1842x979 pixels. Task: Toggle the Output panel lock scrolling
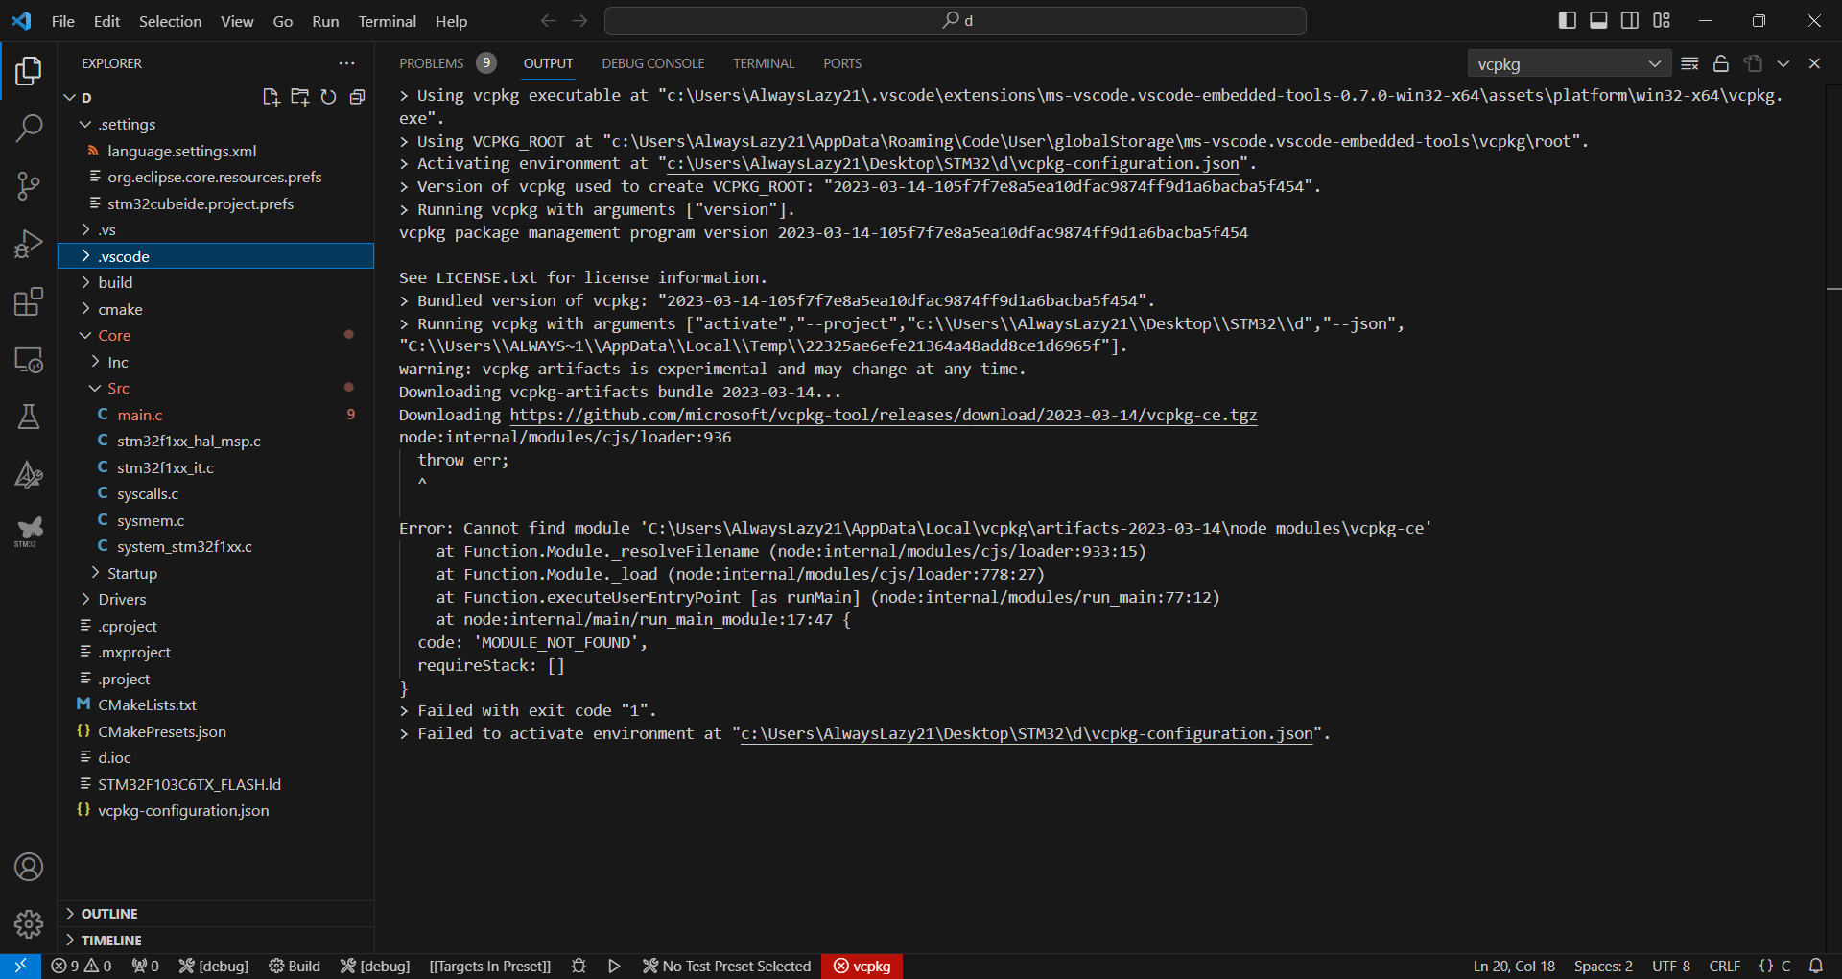pyautogui.click(x=1720, y=62)
